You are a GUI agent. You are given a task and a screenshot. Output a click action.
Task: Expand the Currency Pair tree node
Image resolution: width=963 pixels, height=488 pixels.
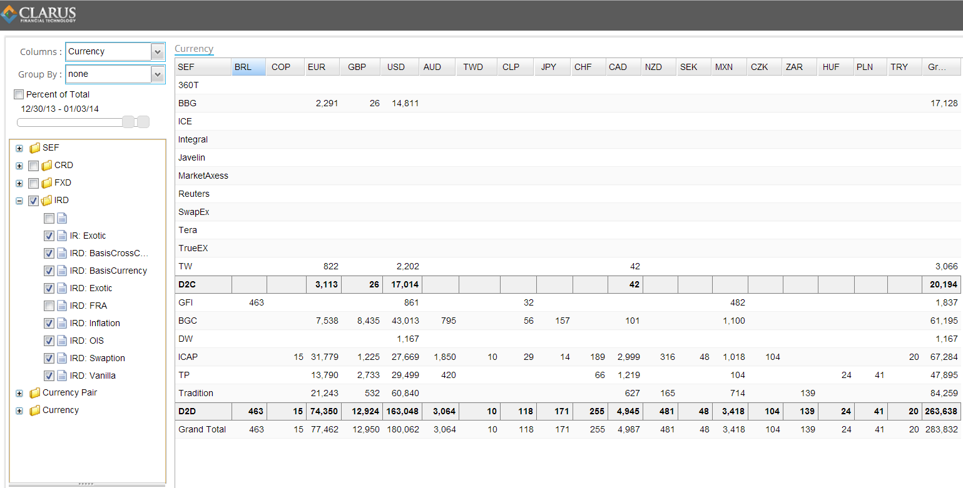[19, 394]
